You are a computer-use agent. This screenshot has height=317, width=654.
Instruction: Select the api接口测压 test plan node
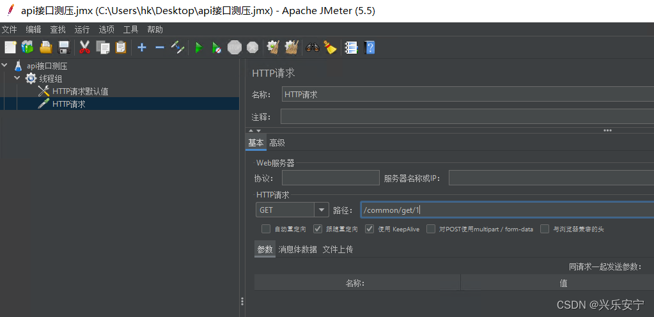[x=47, y=66]
